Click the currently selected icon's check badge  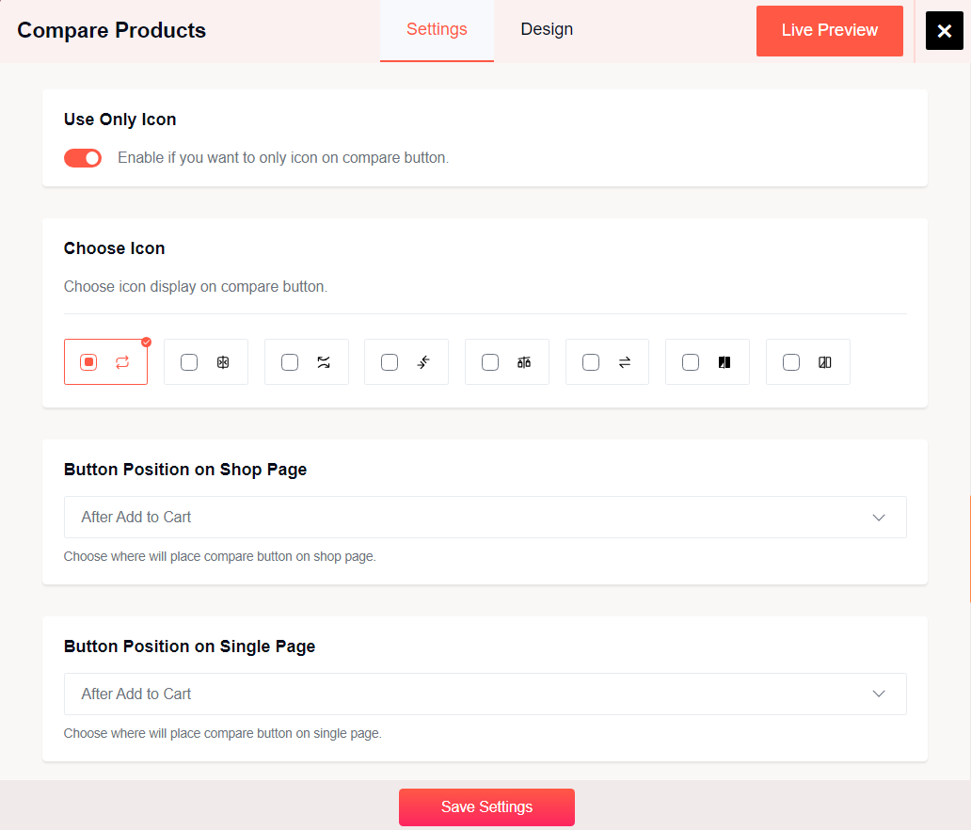point(146,343)
